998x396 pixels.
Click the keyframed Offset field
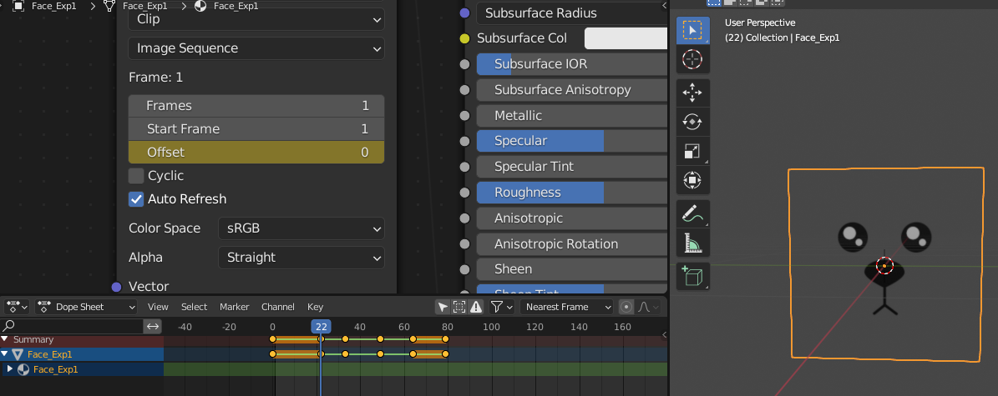256,153
